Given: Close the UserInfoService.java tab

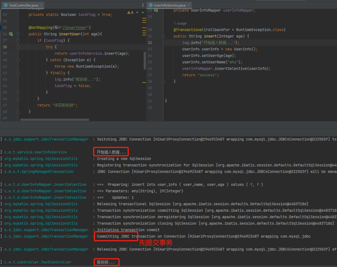Looking at the screenshot, I should [188, 5].
